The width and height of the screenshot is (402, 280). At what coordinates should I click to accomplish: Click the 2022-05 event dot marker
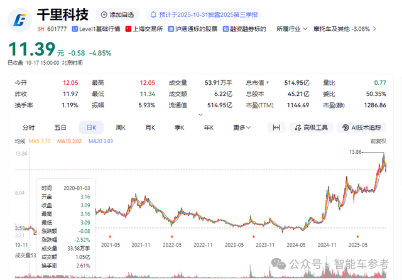[171, 237]
